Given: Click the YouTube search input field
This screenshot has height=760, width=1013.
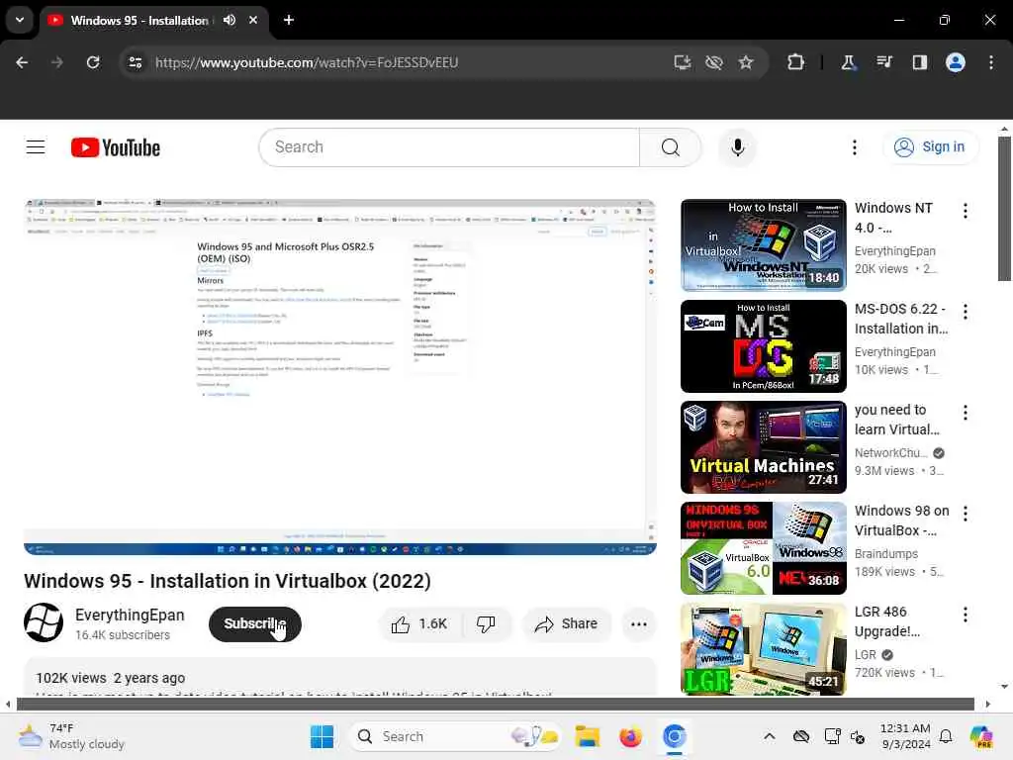Looking at the screenshot, I should pyautogui.click(x=449, y=147).
